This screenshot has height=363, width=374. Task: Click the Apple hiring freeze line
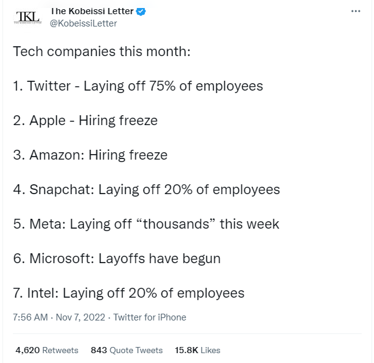tap(86, 120)
